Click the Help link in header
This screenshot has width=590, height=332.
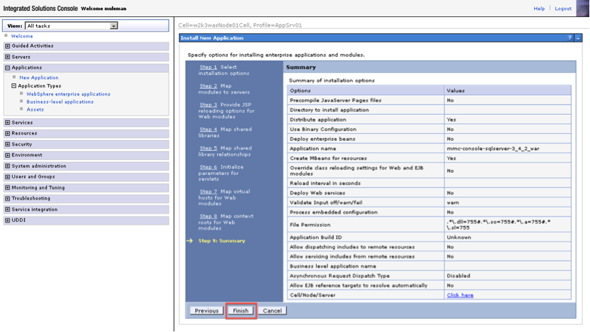539,8
